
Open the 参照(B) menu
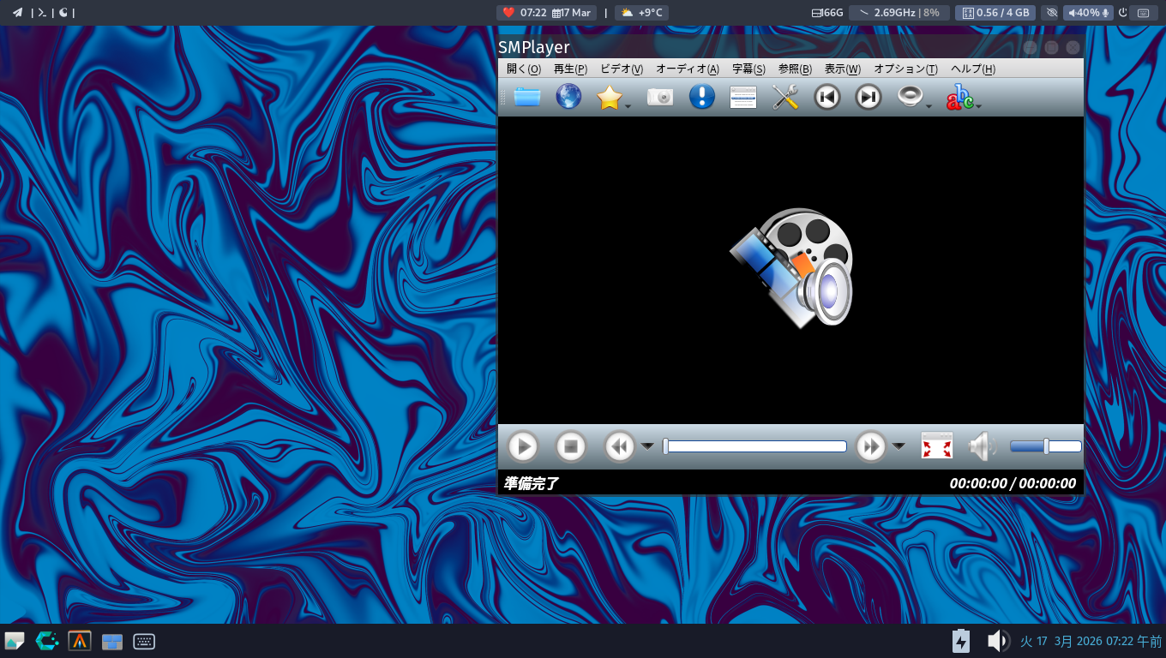(x=795, y=69)
